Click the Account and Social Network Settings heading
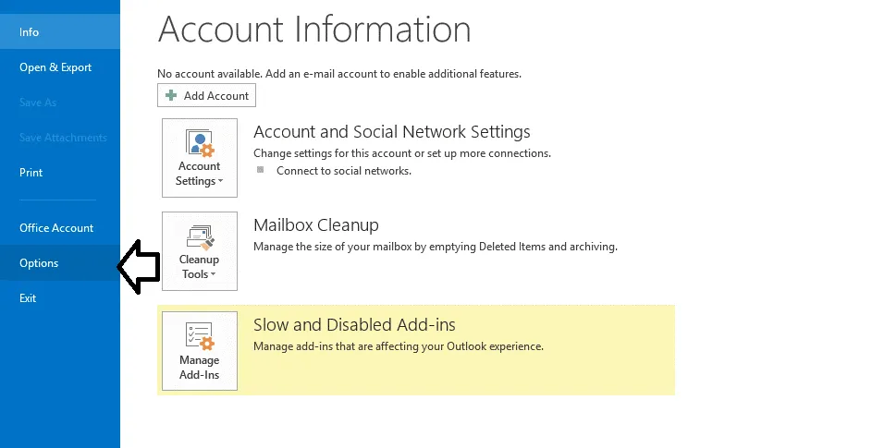The image size is (872, 448). [391, 132]
